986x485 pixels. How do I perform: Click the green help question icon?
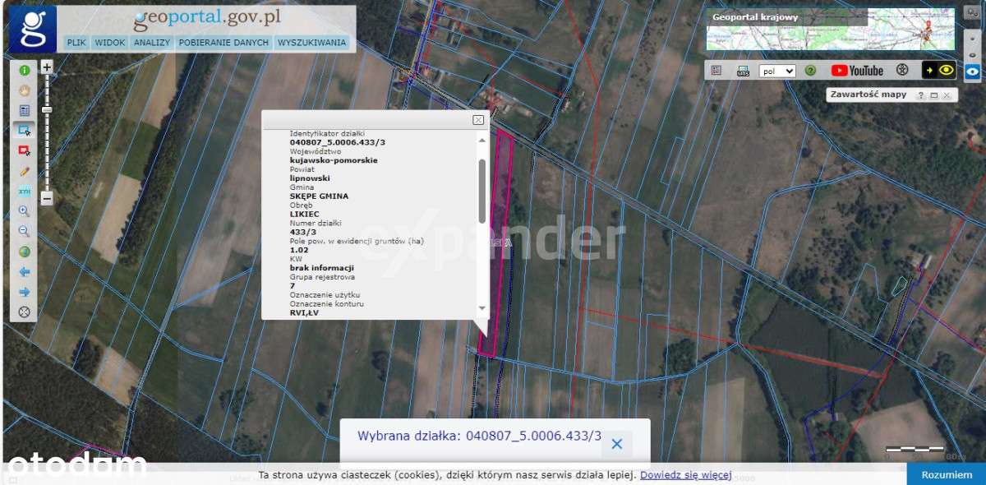[x=810, y=71]
